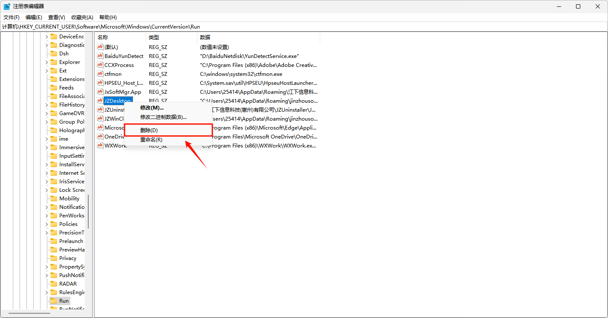The image size is (608, 318).
Task: Open the 编辑(E) menu
Action: pyautogui.click(x=34, y=17)
